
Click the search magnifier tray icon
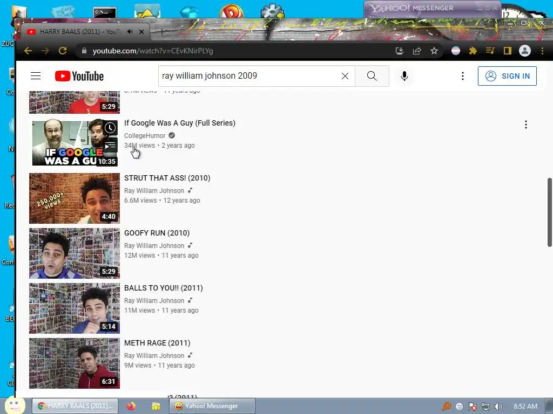(x=447, y=406)
